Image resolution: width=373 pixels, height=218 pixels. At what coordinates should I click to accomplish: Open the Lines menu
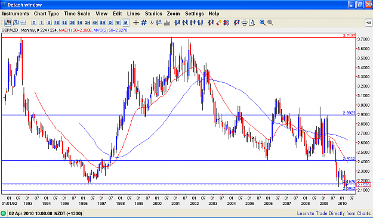133,14
